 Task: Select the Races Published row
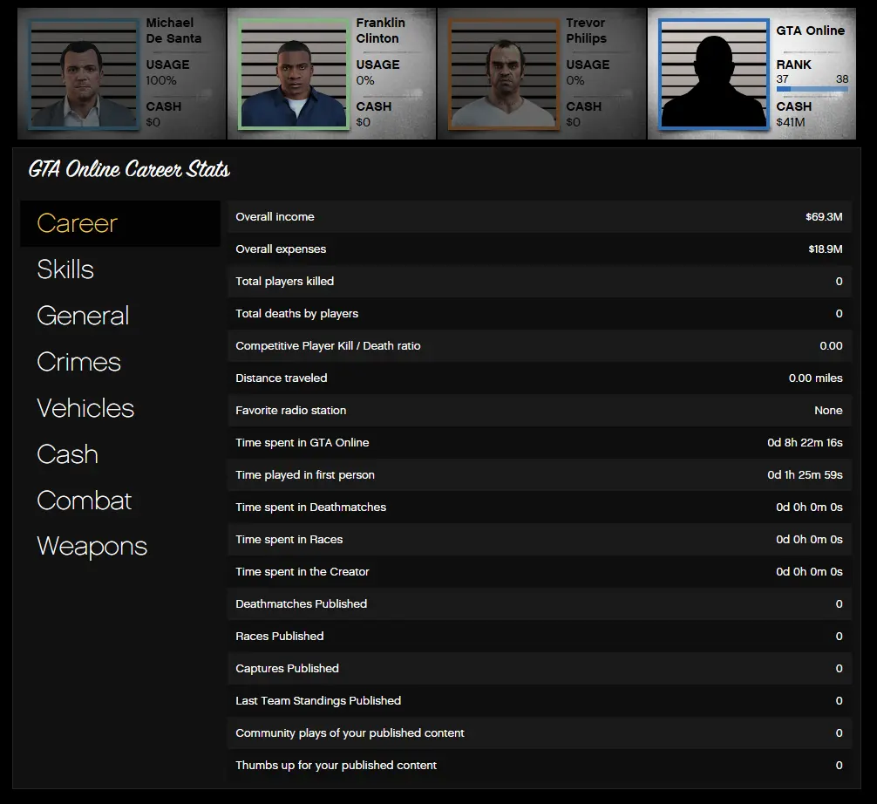(x=539, y=637)
